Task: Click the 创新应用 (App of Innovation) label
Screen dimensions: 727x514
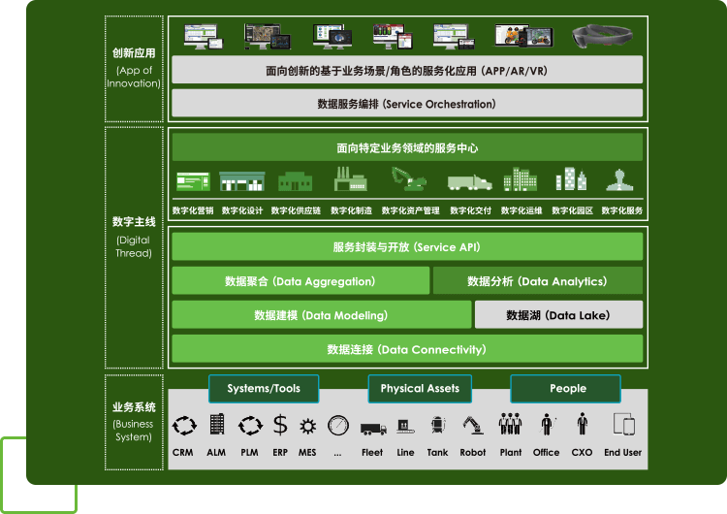Action: 134,69
